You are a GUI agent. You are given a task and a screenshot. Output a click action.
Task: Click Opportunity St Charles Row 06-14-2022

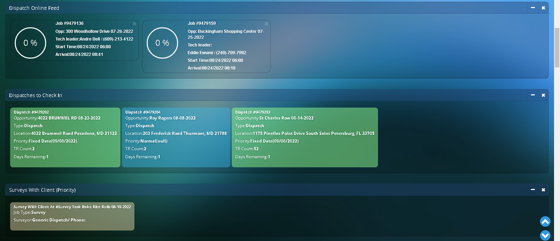(274, 118)
